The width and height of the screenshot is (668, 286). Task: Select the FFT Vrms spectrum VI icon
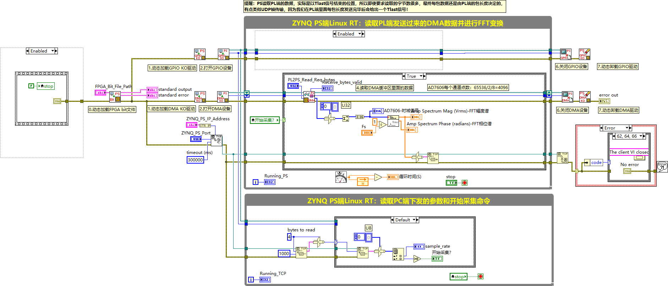pyautogui.click(x=393, y=121)
